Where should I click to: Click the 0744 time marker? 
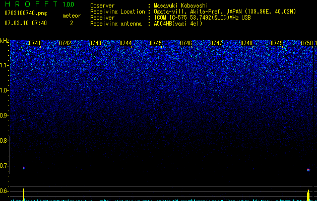125,43
